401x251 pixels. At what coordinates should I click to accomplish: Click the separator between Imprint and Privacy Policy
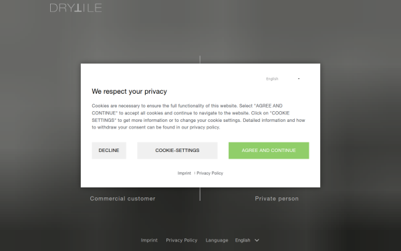[x=194, y=173]
